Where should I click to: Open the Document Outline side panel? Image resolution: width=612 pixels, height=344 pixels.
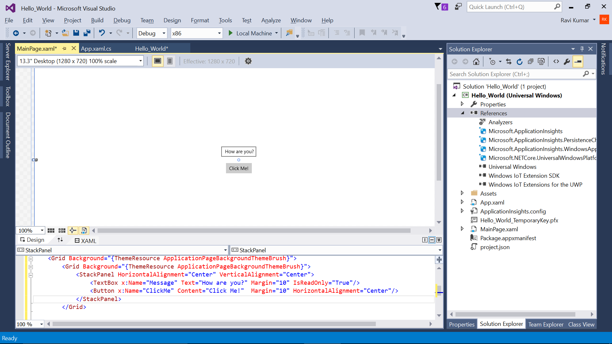pyautogui.click(x=8, y=135)
